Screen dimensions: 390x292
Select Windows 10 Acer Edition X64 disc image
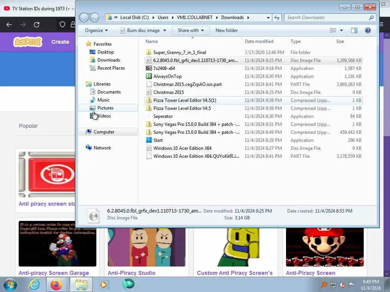[x=253, y=148]
